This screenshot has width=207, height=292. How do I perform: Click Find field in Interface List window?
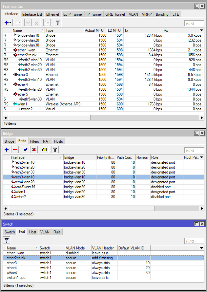click(194, 23)
